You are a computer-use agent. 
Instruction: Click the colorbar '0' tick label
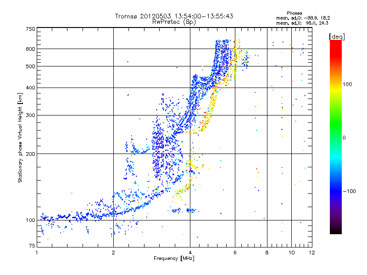click(344, 138)
